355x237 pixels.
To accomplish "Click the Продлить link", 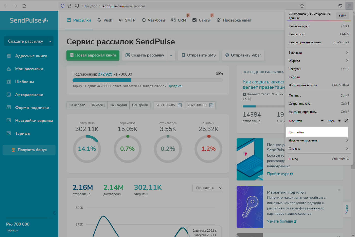I will tap(175, 86).
